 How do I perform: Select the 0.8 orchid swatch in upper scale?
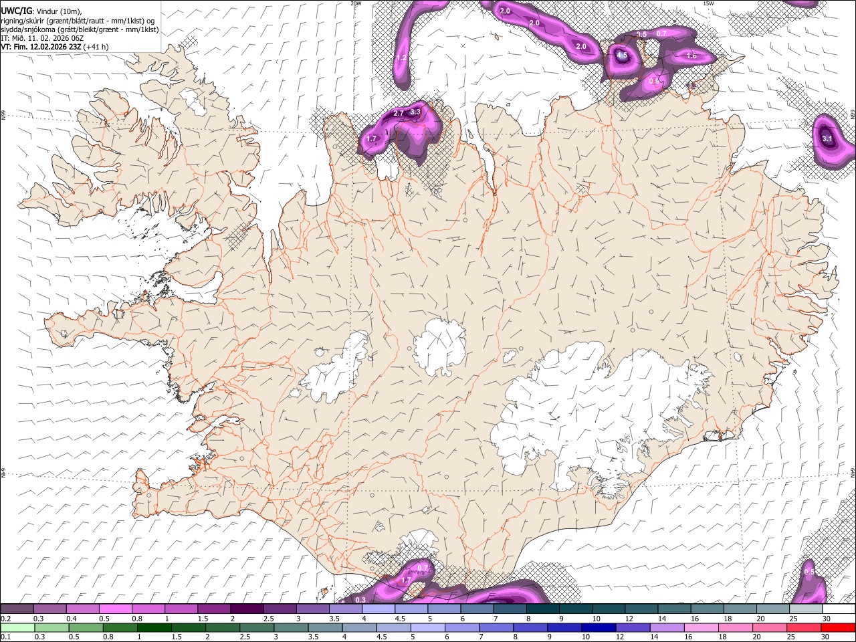pos(148,609)
